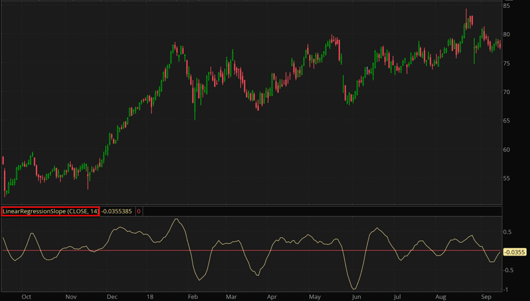Click the Apr label on time axis
The width and height of the screenshot is (530, 301).
[x=271, y=297]
